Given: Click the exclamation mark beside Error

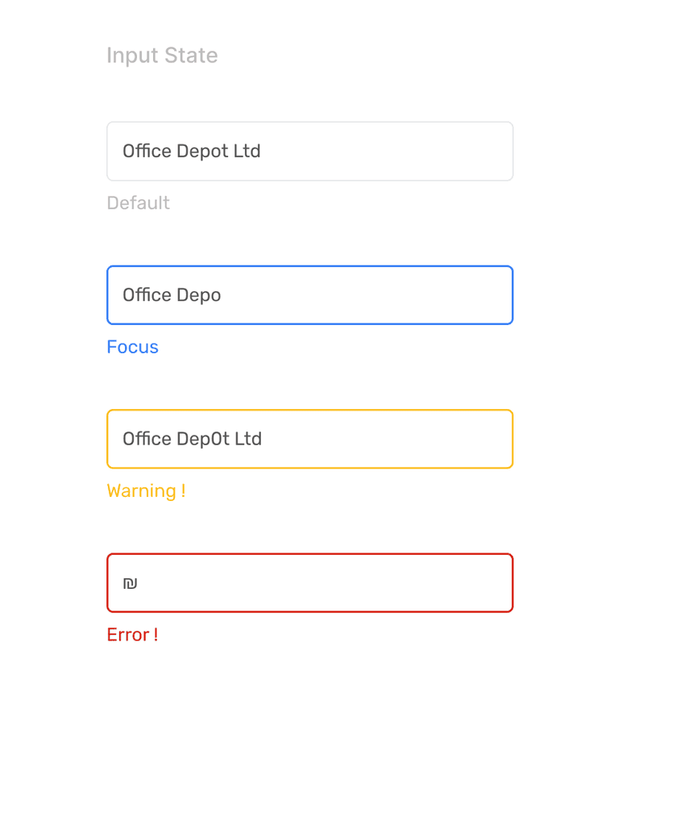Looking at the screenshot, I should 155,634.
